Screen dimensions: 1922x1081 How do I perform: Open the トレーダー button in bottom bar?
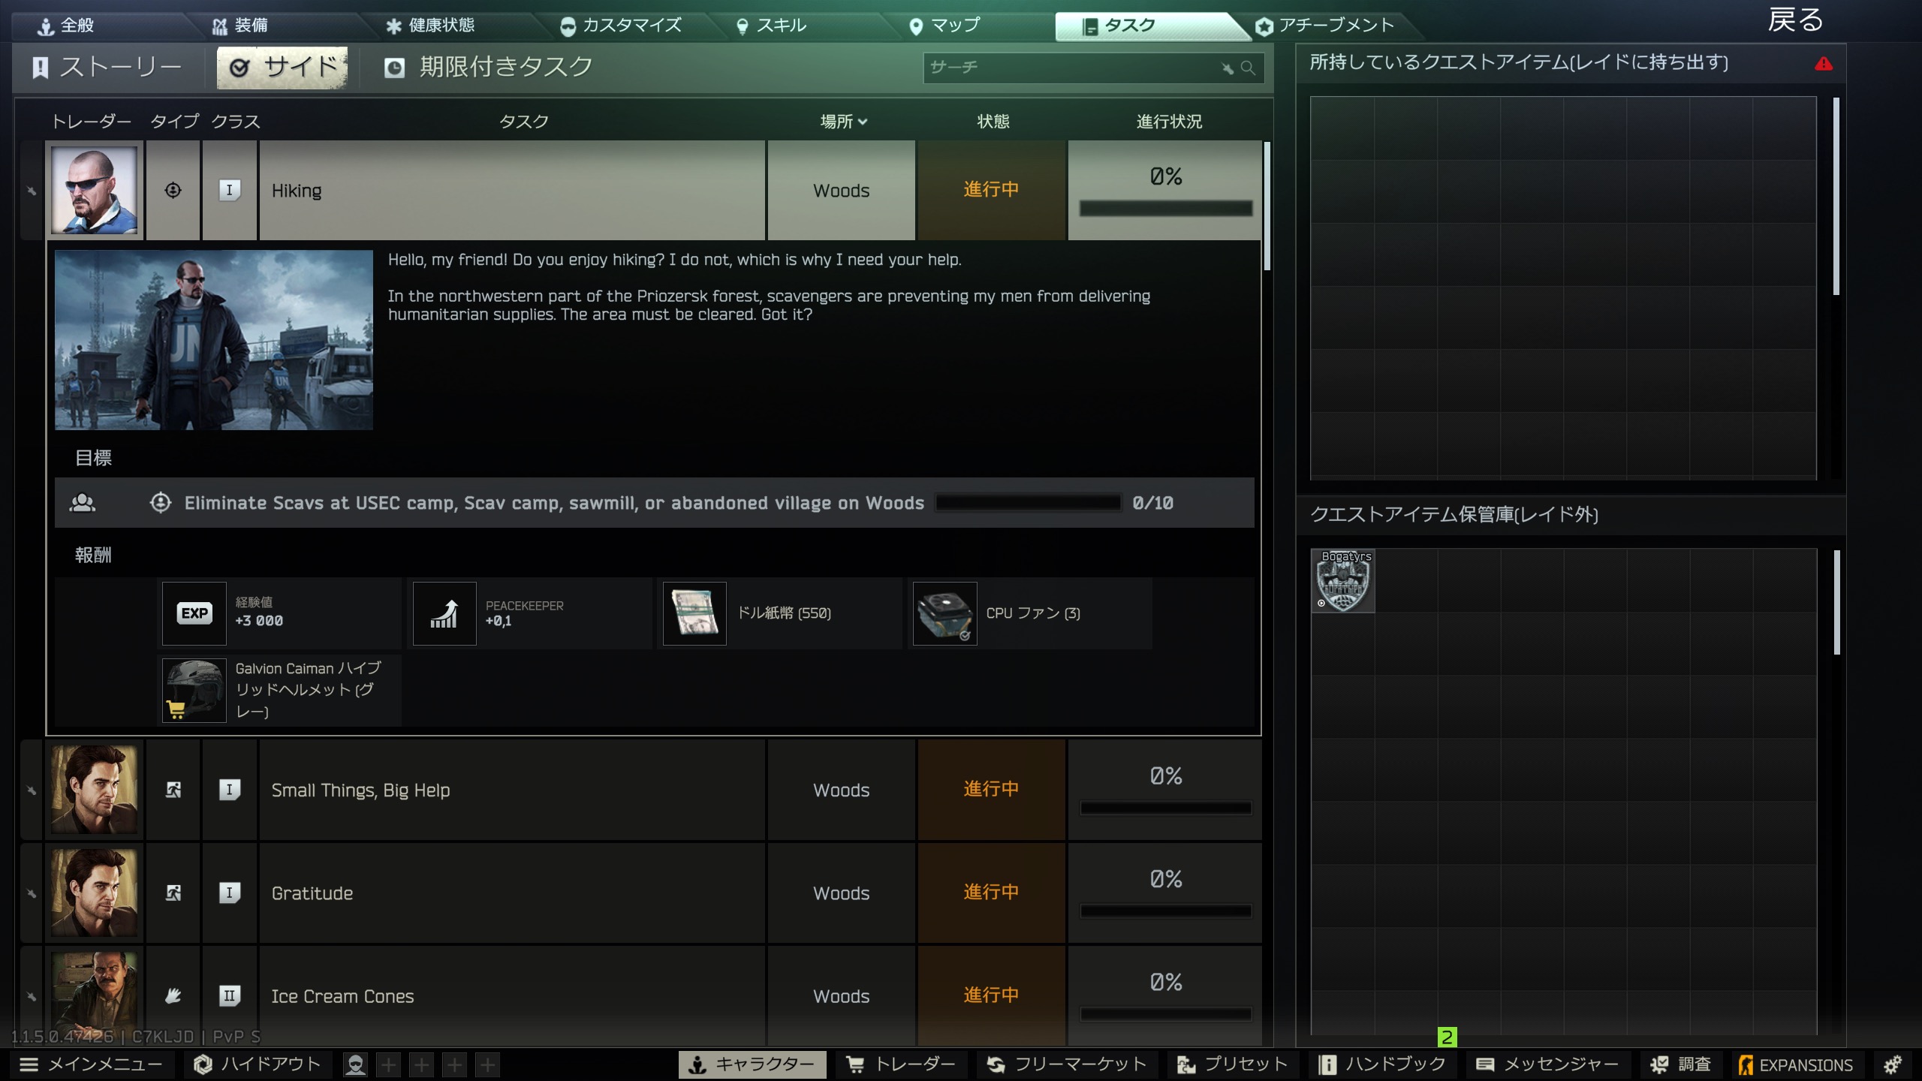(901, 1064)
